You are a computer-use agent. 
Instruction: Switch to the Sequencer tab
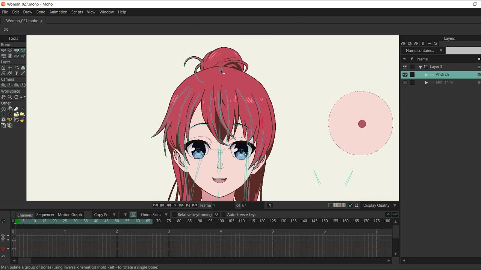tap(45, 214)
